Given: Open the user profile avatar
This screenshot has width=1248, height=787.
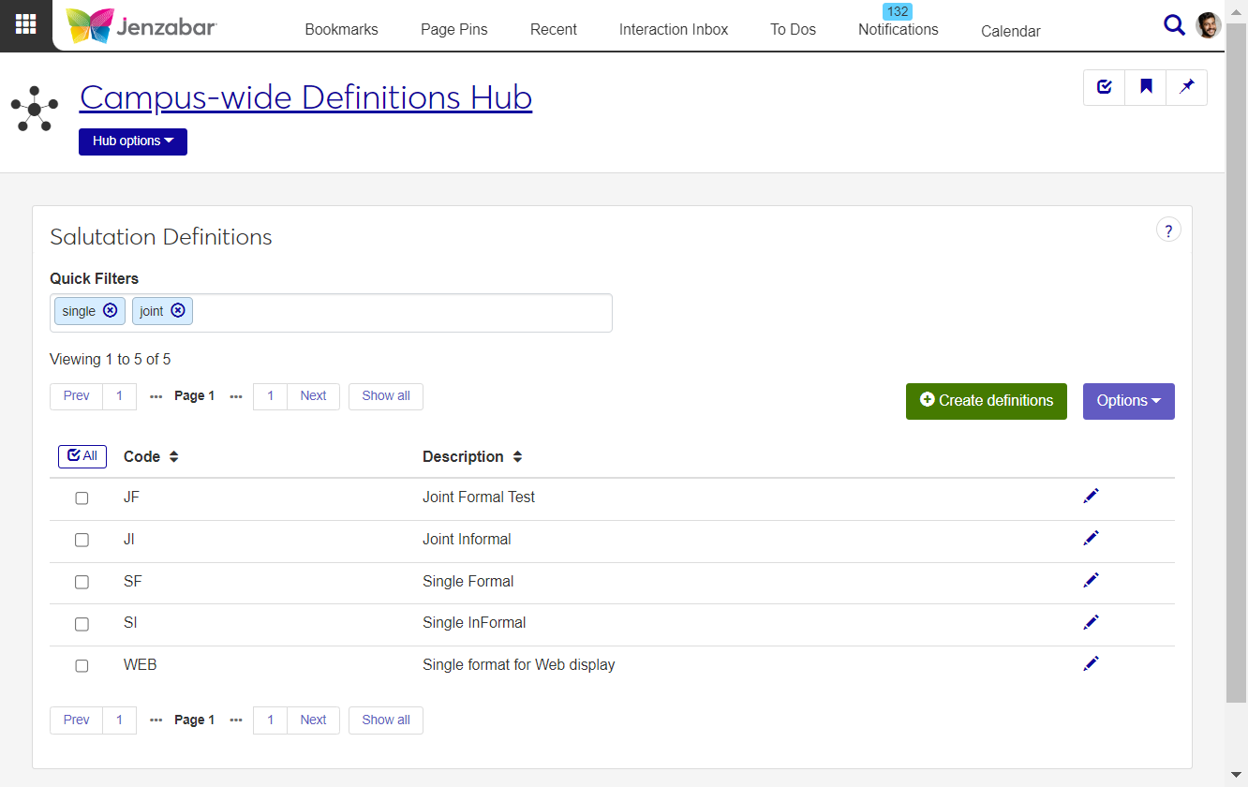Looking at the screenshot, I should tap(1209, 25).
